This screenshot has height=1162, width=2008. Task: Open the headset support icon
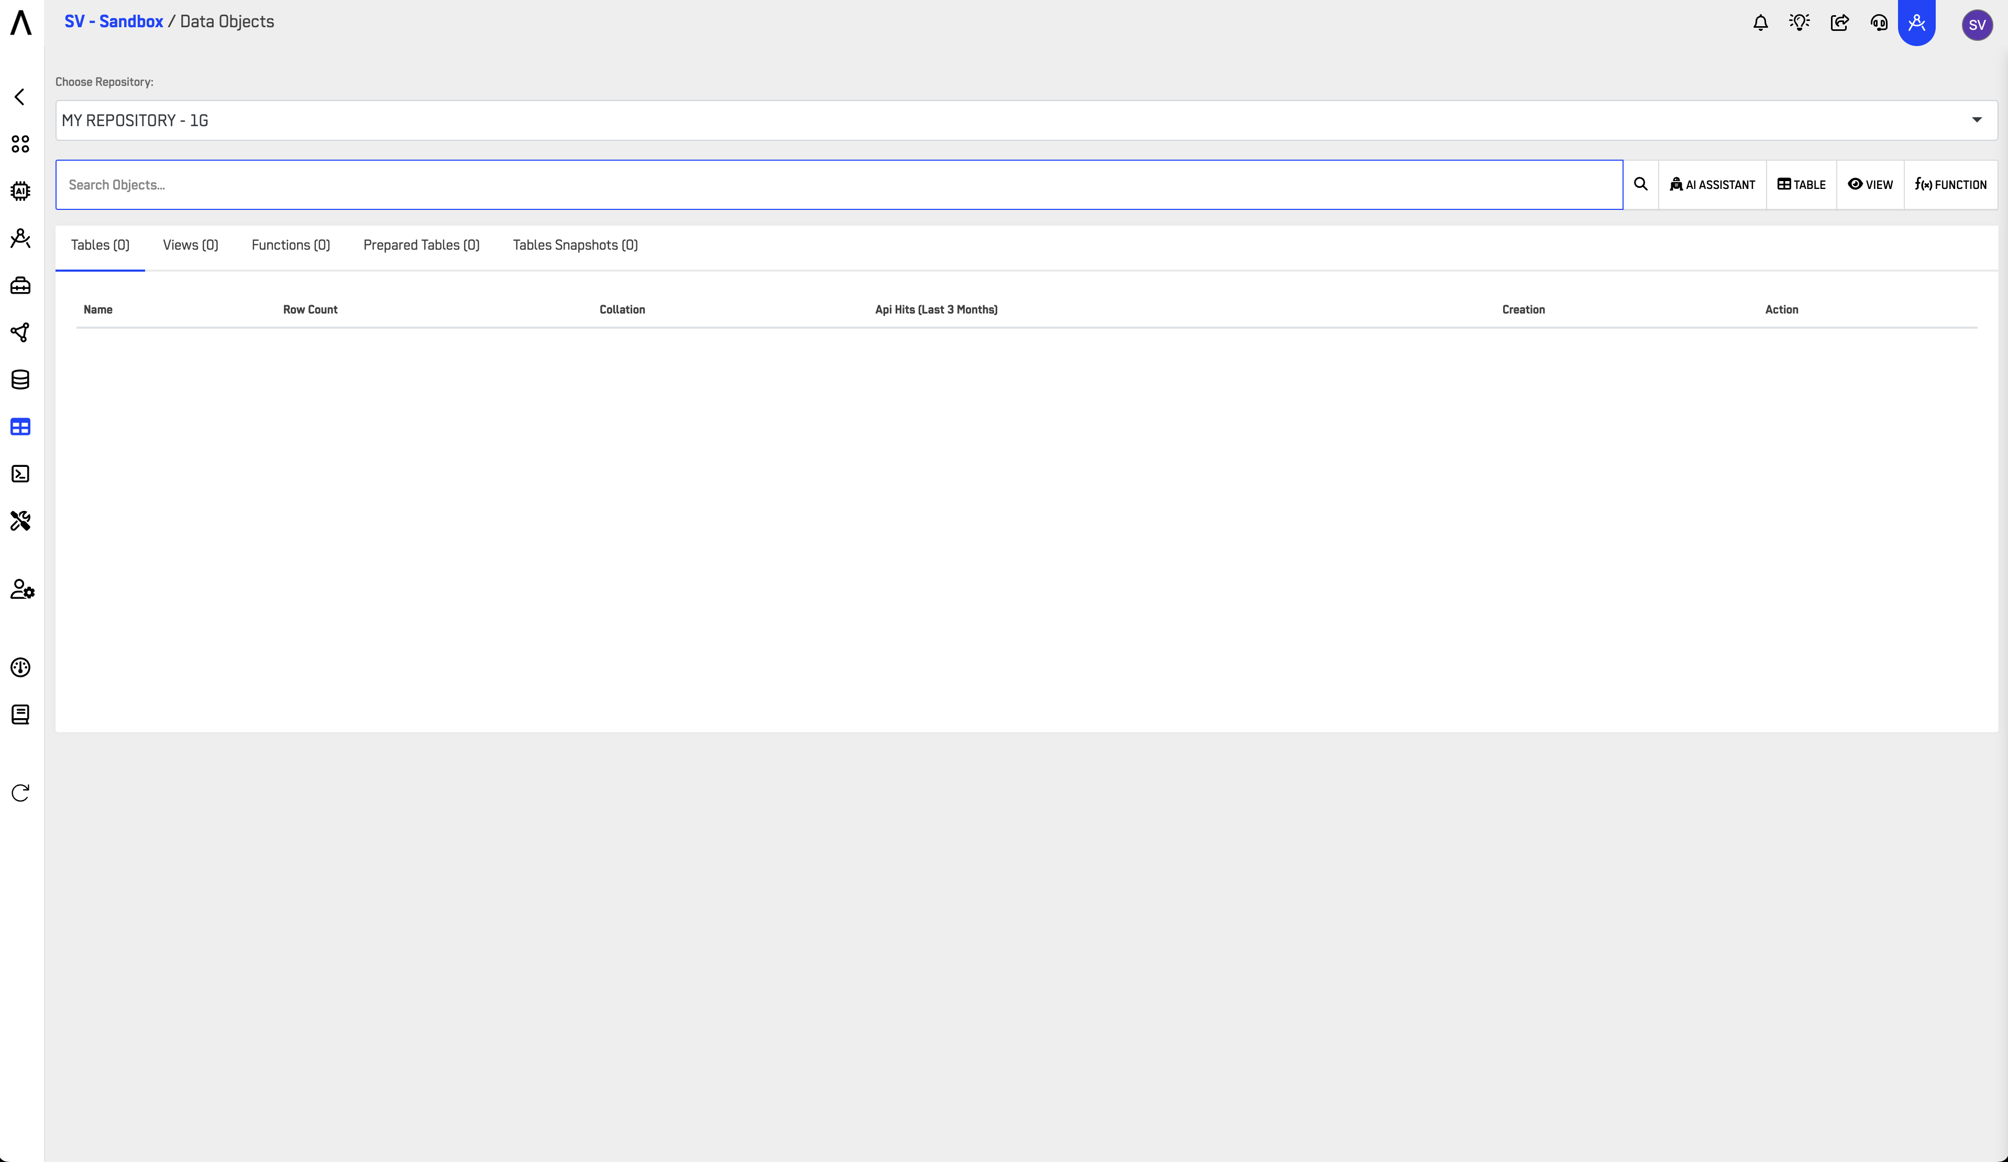[x=1879, y=23]
